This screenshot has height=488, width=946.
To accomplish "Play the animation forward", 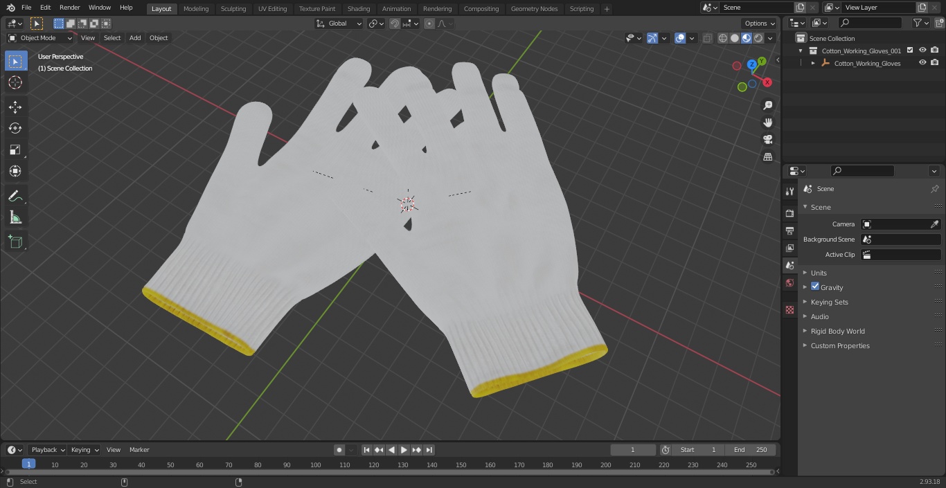I will [404, 450].
